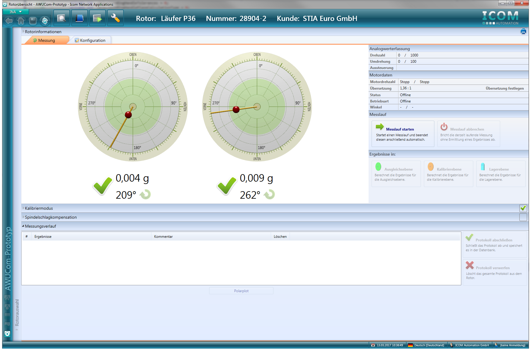This screenshot has width=531, height=351.
Task: Open the magnifier analysis toolbar button
Action: click(x=62, y=18)
